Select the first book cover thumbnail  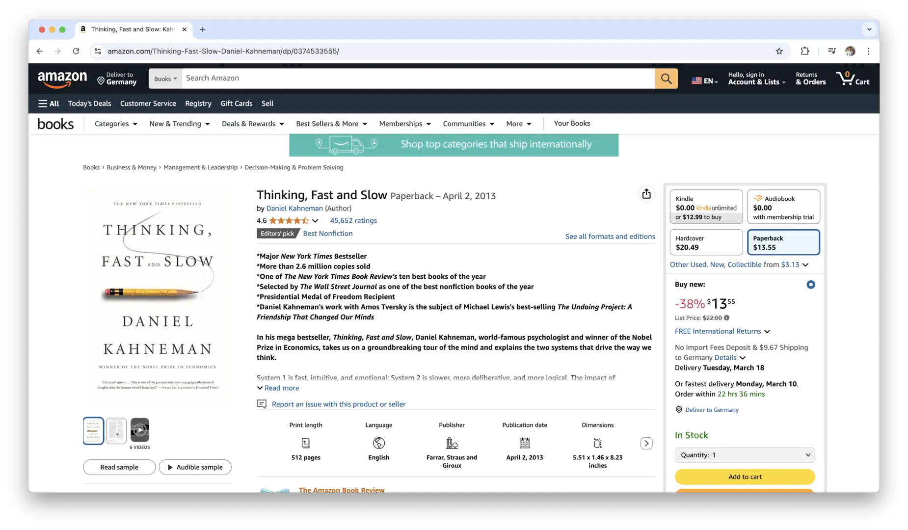tap(93, 431)
